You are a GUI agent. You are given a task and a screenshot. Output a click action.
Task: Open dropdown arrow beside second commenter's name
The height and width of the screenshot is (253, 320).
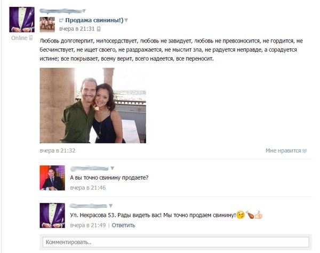(110, 206)
